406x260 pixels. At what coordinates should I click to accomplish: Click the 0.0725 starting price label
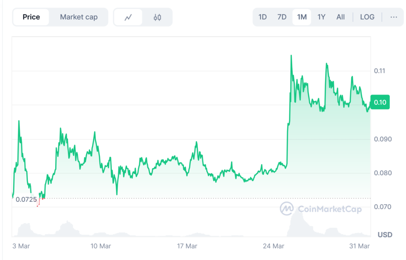tap(26, 199)
